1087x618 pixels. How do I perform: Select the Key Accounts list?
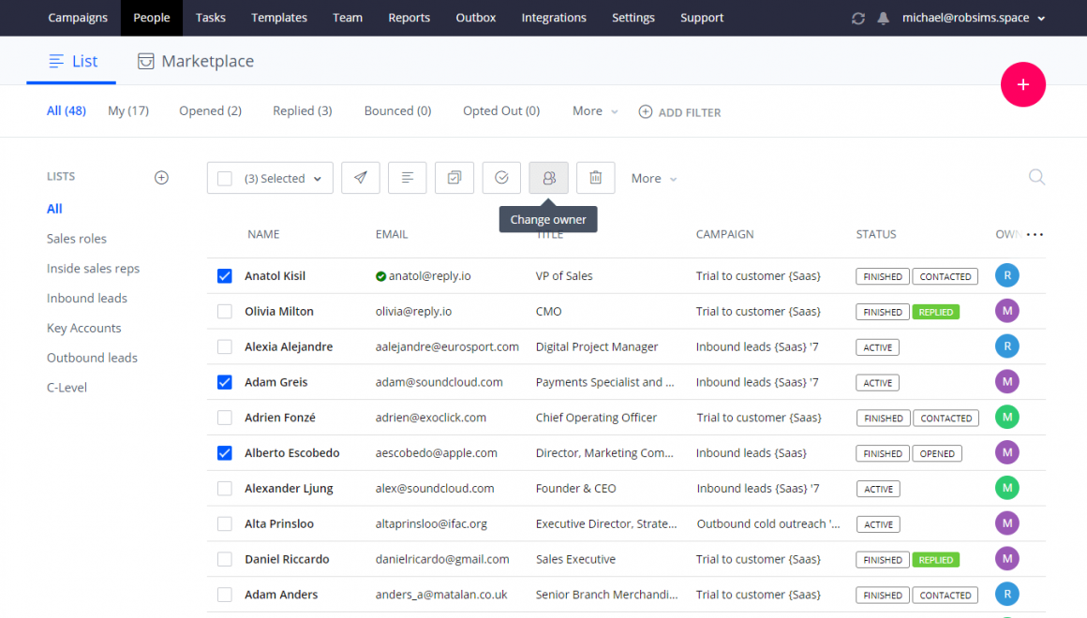pos(84,329)
